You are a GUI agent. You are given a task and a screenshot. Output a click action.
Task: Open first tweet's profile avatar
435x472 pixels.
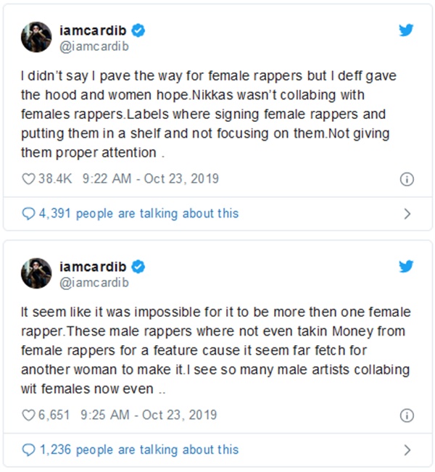(x=36, y=37)
